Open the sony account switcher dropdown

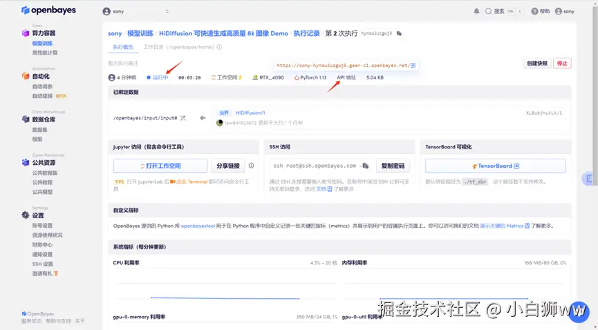(136, 12)
